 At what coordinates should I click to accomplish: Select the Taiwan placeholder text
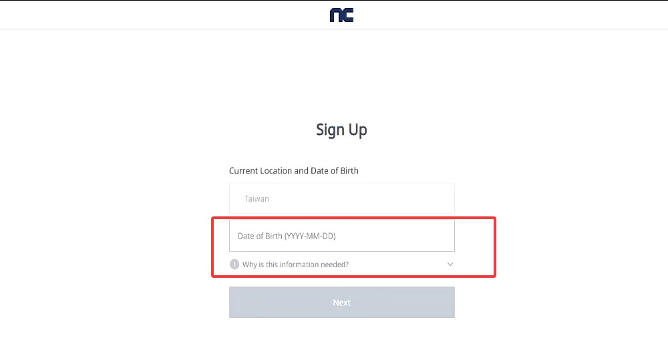(257, 198)
